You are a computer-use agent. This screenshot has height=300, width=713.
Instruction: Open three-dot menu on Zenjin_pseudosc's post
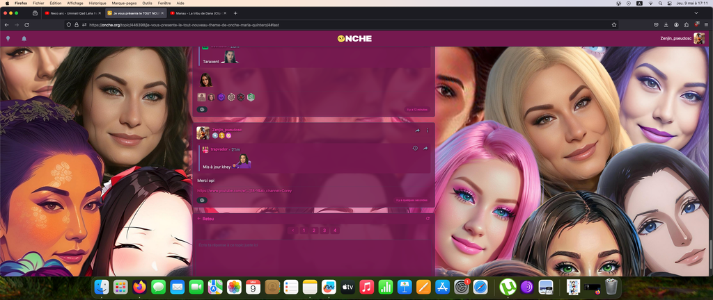(428, 130)
